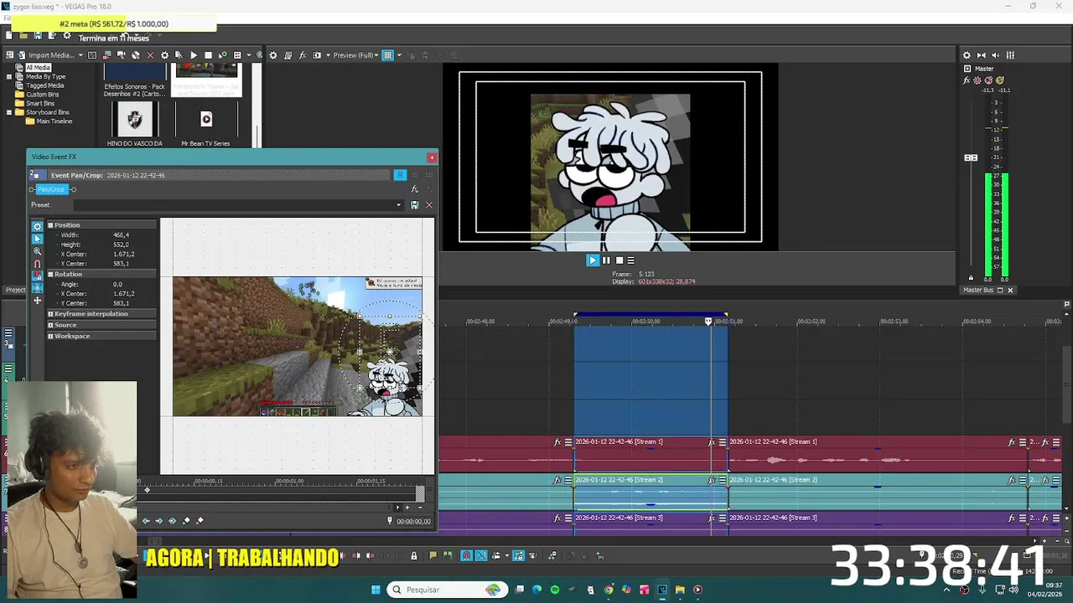Image resolution: width=1073 pixels, height=603 pixels.
Task: Open Media Properties gear in Project Media toolbar
Action: point(164,55)
